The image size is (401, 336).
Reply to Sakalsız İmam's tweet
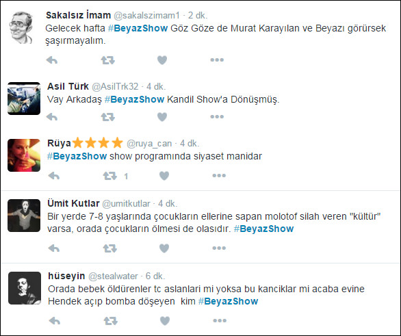point(52,60)
